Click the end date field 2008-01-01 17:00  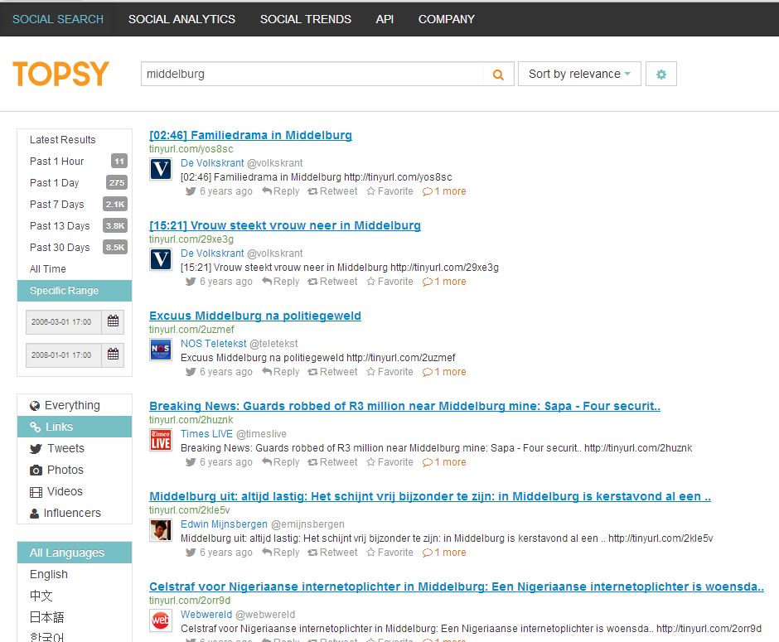(64, 355)
